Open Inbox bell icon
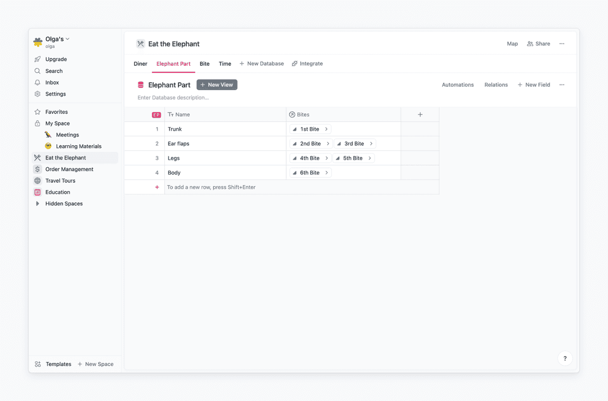The width and height of the screenshot is (608, 401). pyautogui.click(x=38, y=82)
